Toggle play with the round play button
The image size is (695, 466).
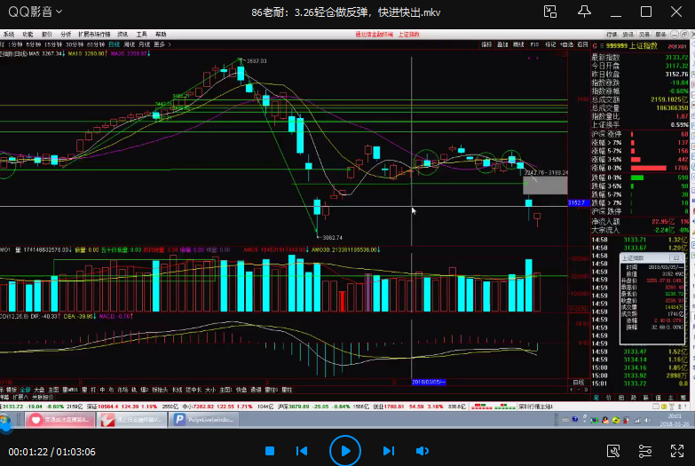[x=344, y=451]
